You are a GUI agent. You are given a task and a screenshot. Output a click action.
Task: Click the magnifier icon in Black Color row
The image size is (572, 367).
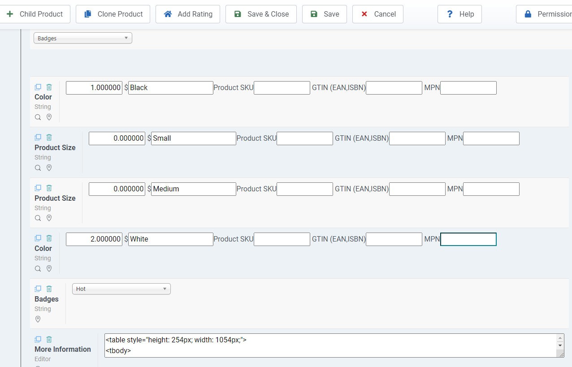[x=38, y=117]
